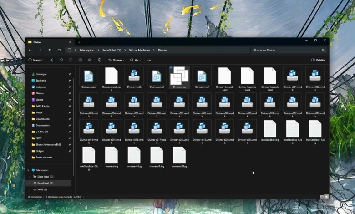Click the PC icon in address bar

[x=70, y=50]
